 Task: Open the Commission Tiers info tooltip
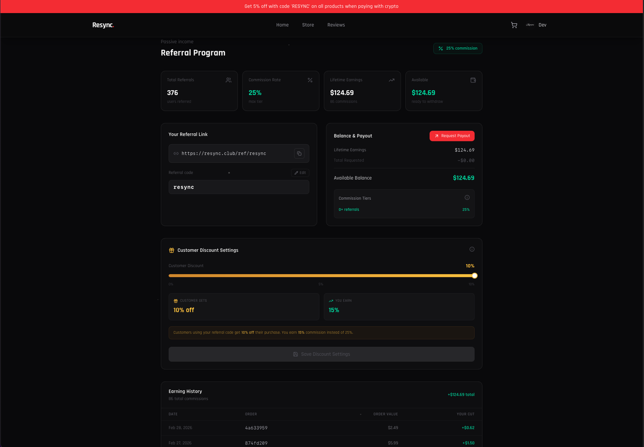coord(467,197)
